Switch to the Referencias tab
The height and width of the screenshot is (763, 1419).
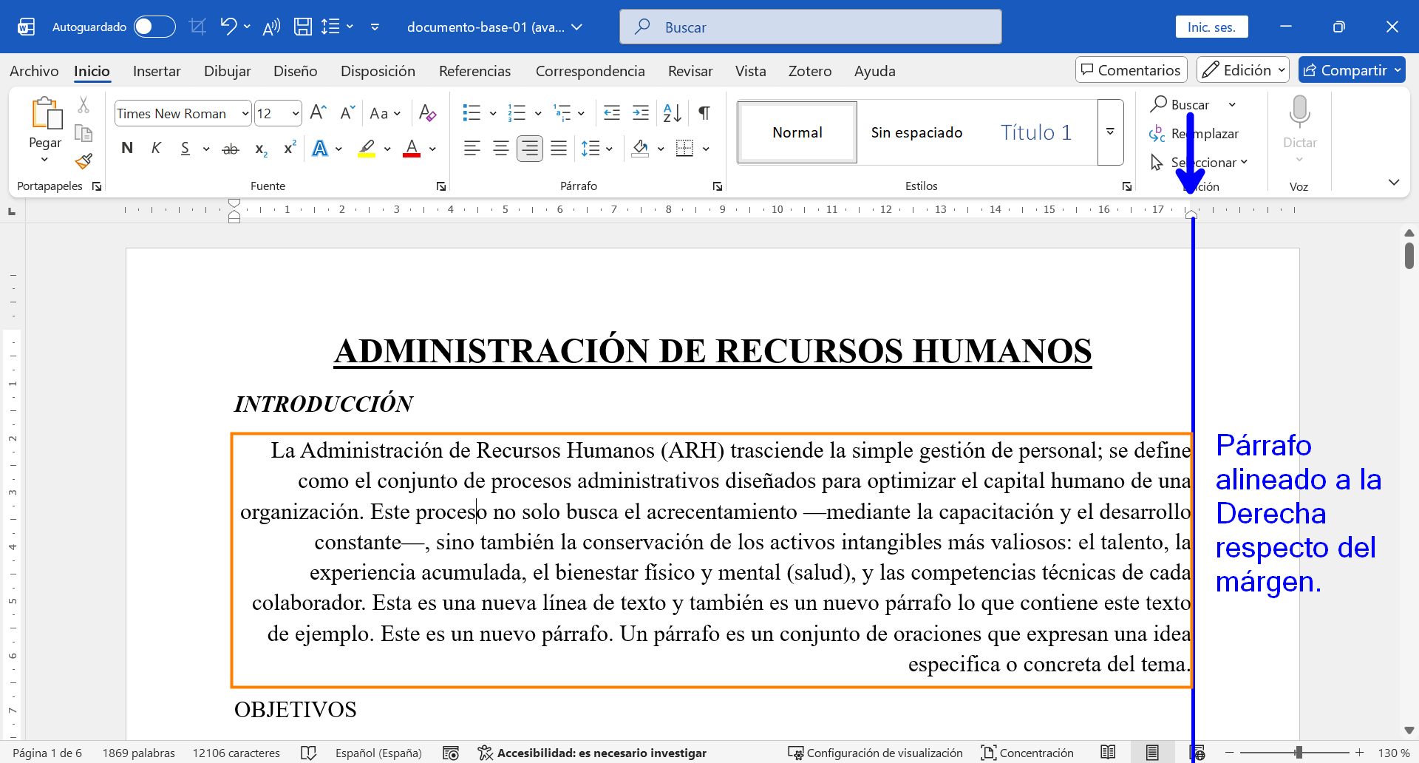[474, 71]
